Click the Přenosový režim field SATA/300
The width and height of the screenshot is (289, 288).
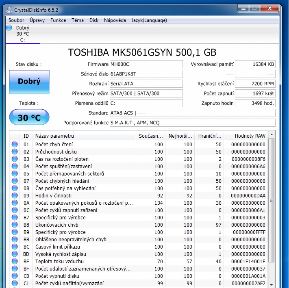tap(146, 93)
